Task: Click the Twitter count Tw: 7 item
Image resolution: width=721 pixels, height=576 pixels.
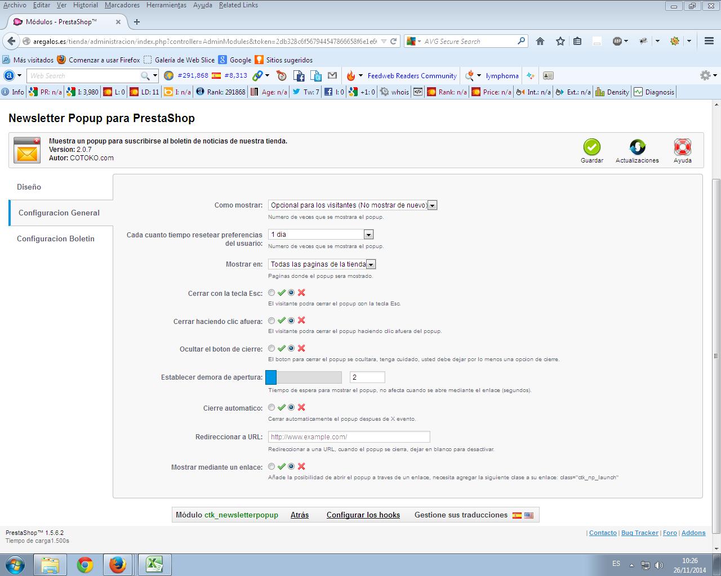Action: pyautogui.click(x=306, y=92)
